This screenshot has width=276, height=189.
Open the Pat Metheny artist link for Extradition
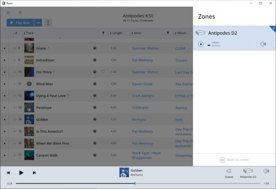(143, 60)
